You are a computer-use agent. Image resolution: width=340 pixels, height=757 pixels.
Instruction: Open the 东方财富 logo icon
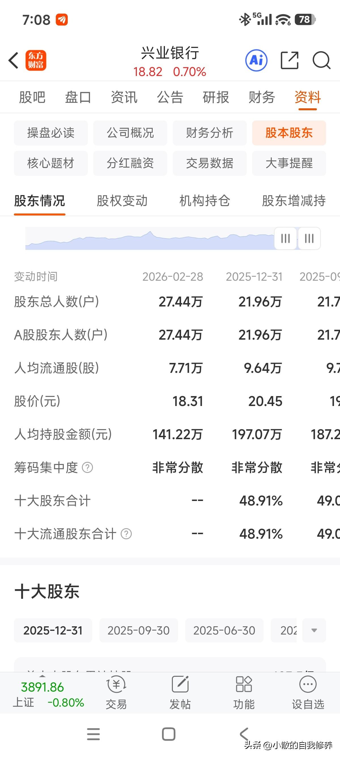[x=36, y=61]
